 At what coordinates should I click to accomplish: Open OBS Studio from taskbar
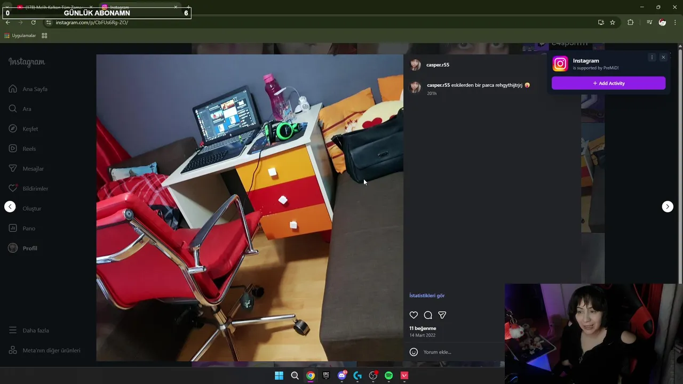pyautogui.click(x=373, y=375)
